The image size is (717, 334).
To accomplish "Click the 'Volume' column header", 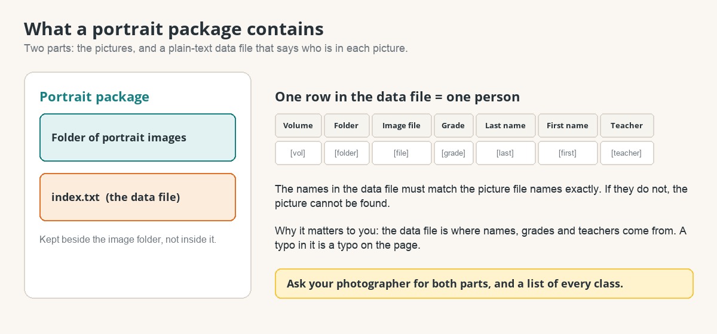I will 298,126.
